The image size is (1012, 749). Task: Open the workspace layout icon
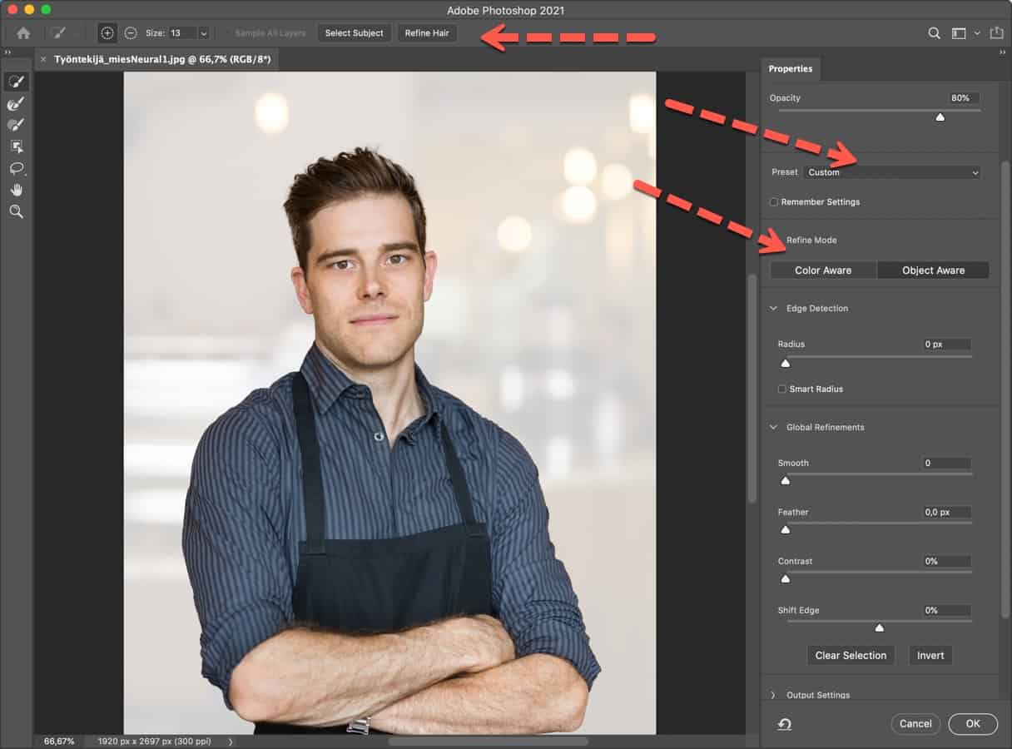(x=959, y=33)
